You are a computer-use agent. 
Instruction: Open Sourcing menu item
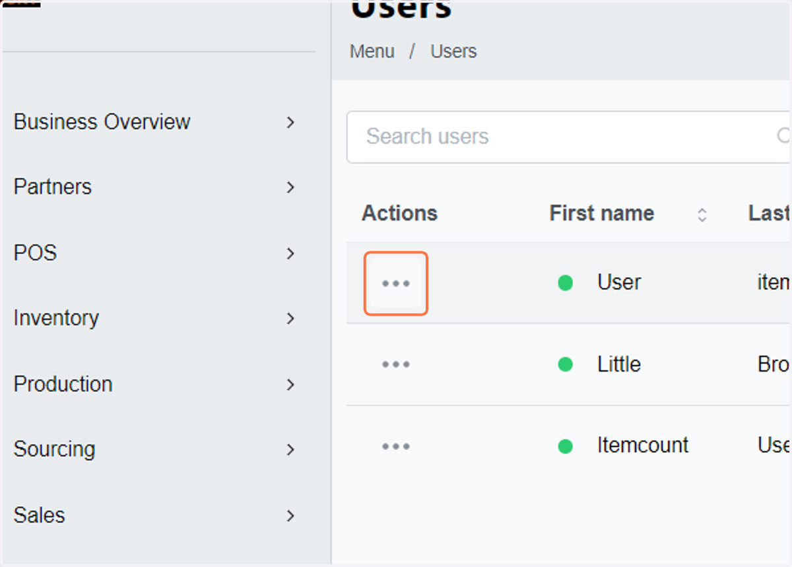pyautogui.click(x=54, y=449)
